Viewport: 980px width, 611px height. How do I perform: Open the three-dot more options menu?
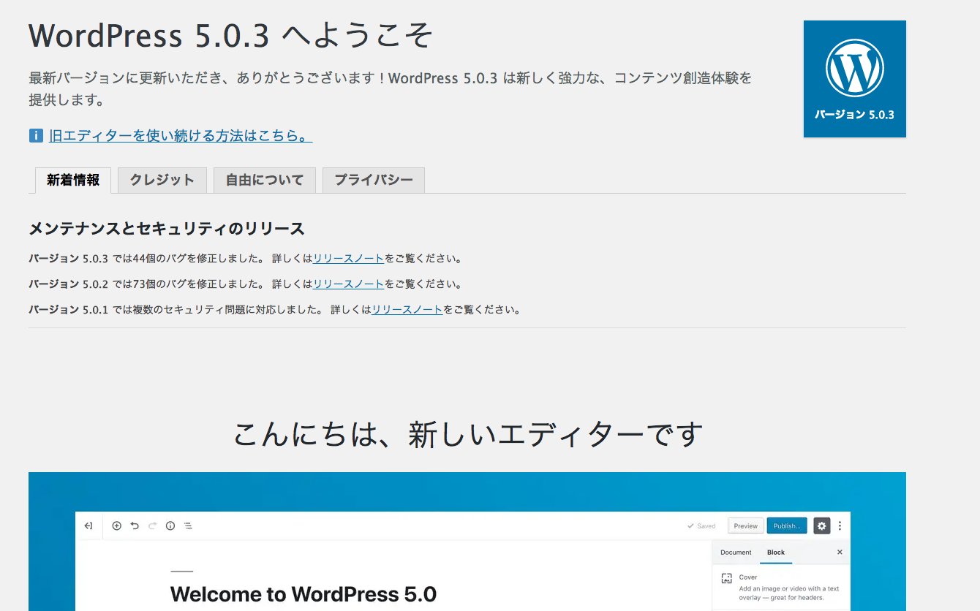click(840, 525)
